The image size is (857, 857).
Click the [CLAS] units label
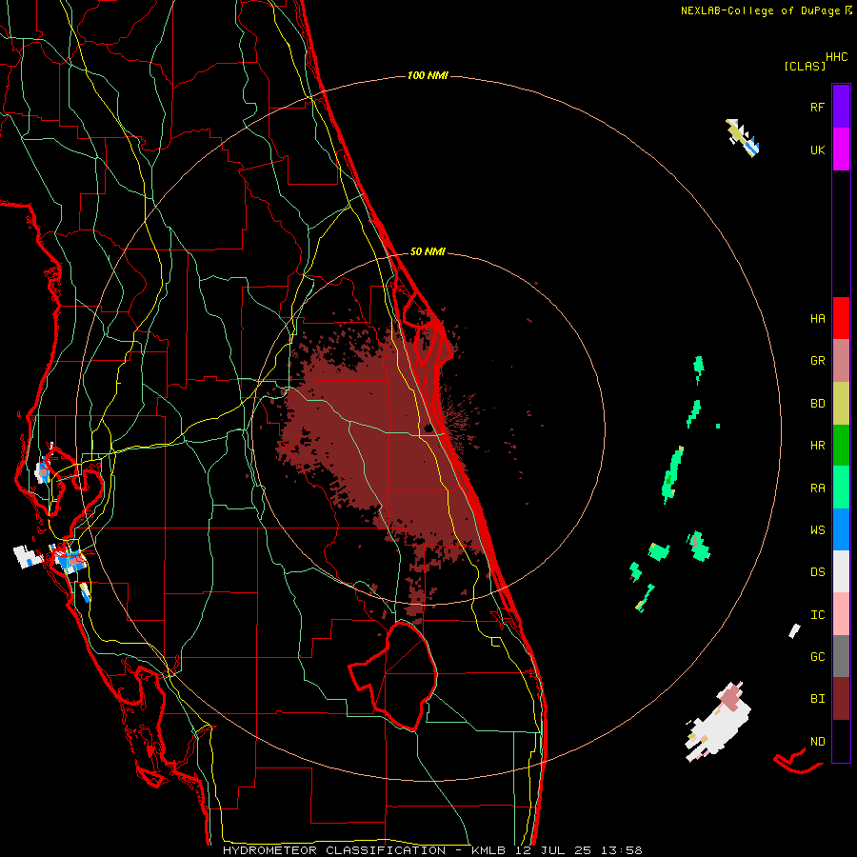tap(805, 66)
